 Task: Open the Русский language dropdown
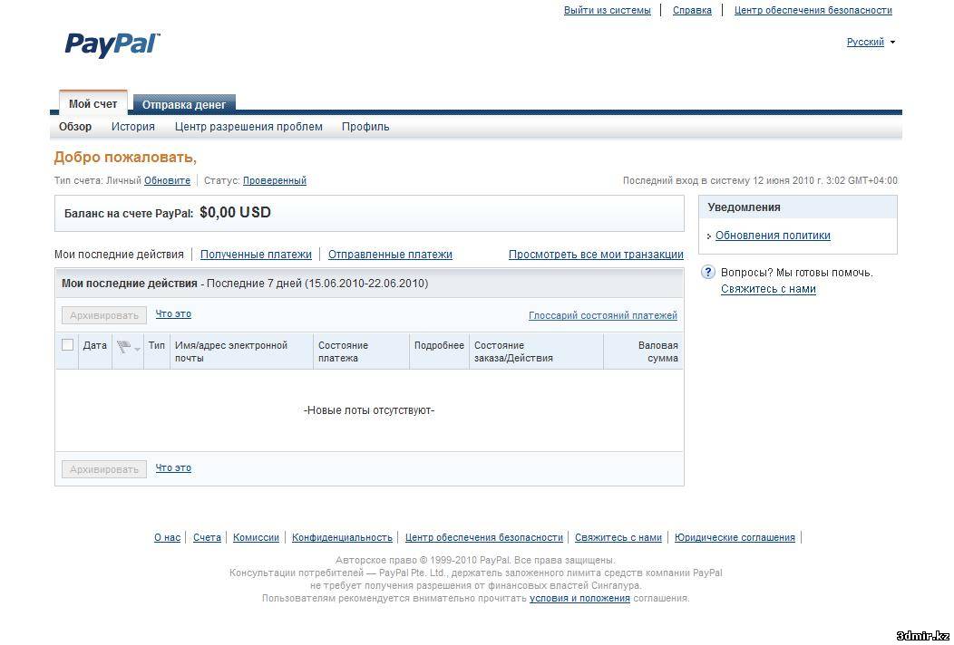point(871,42)
